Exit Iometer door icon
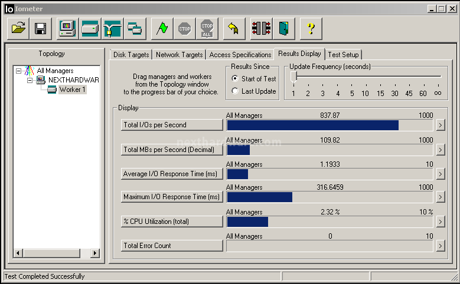The height and width of the screenshot is (284, 460). (x=283, y=29)
